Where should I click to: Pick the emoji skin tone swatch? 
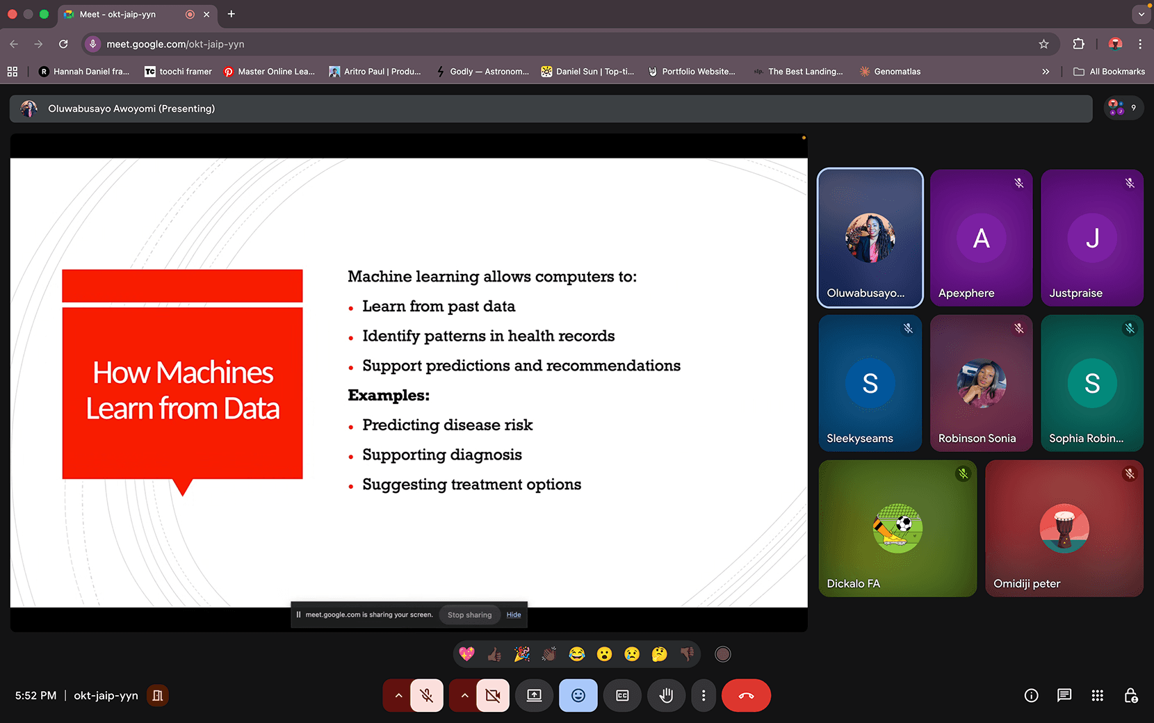[x=723, y=654]
